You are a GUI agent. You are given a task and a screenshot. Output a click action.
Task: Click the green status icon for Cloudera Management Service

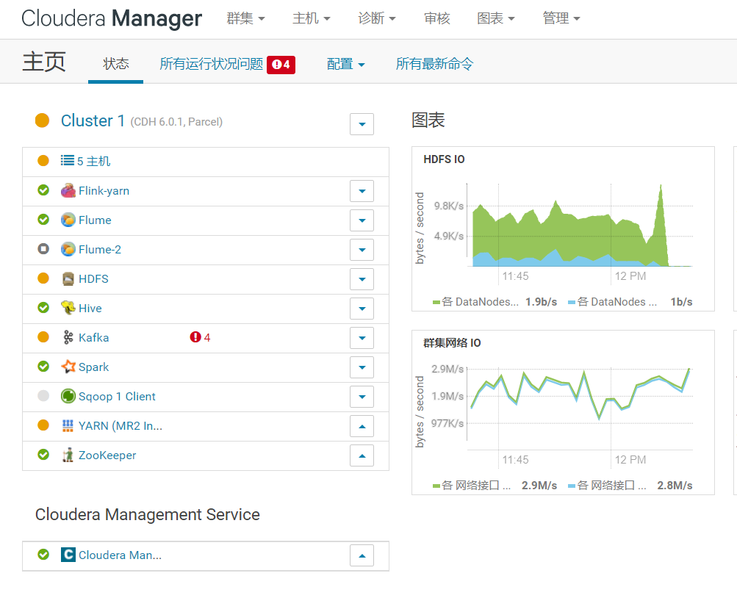43,555
